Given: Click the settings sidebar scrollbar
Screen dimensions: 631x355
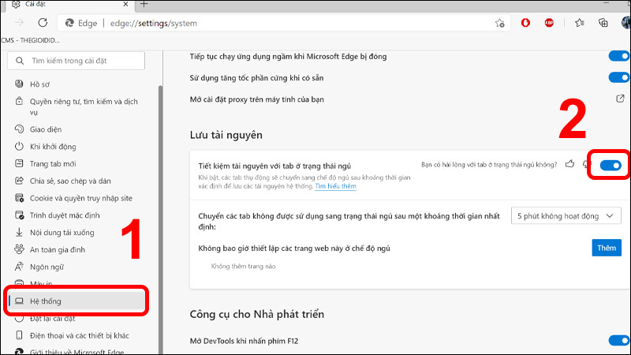Looking at the screenshot, I should click(161, 219).
